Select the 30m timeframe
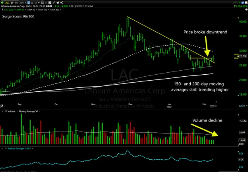Viewport: 248px width, 172px height. (x=21, y=3)
